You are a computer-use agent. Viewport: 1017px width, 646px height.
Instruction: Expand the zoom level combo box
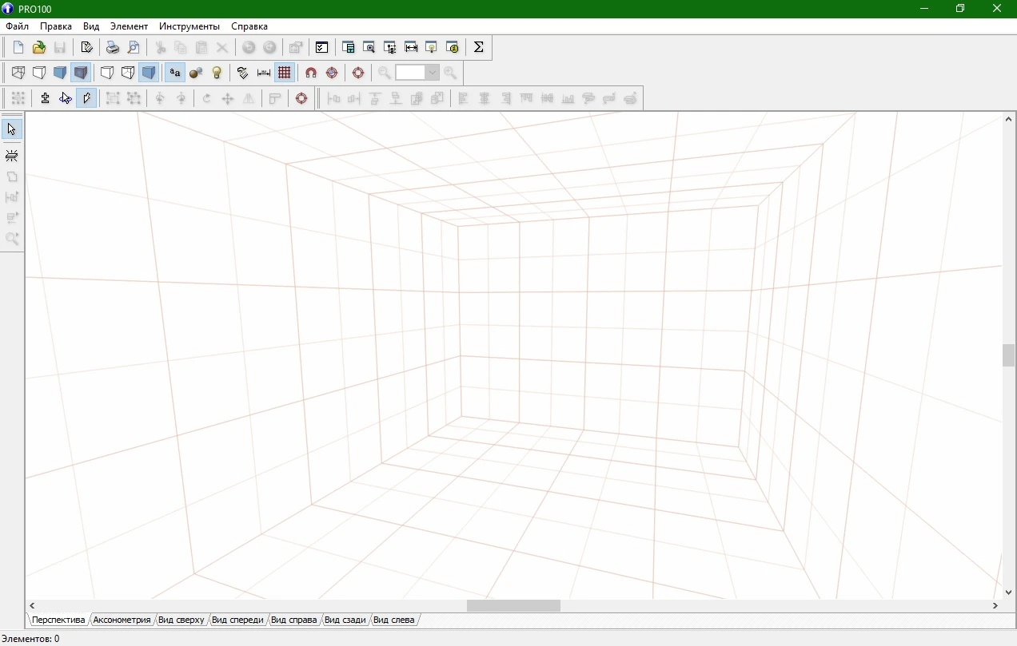point(433,73)
